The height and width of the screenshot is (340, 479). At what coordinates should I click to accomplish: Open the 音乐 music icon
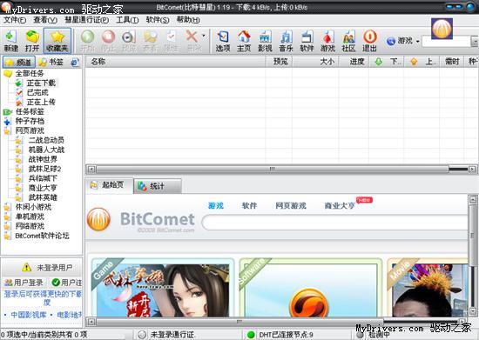[x=286, y=41]
